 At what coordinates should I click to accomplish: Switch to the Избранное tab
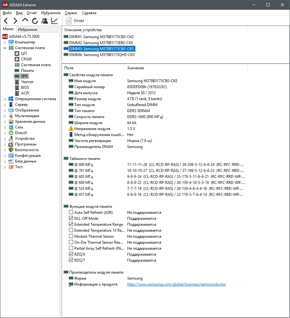click(x=28, y=30)
